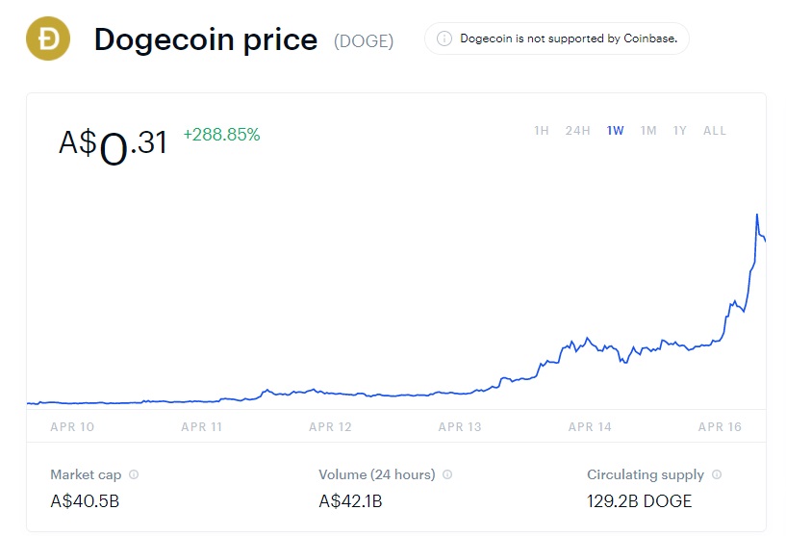Click the A$0.31 price value
786x536 pixels.
[114, 143]
